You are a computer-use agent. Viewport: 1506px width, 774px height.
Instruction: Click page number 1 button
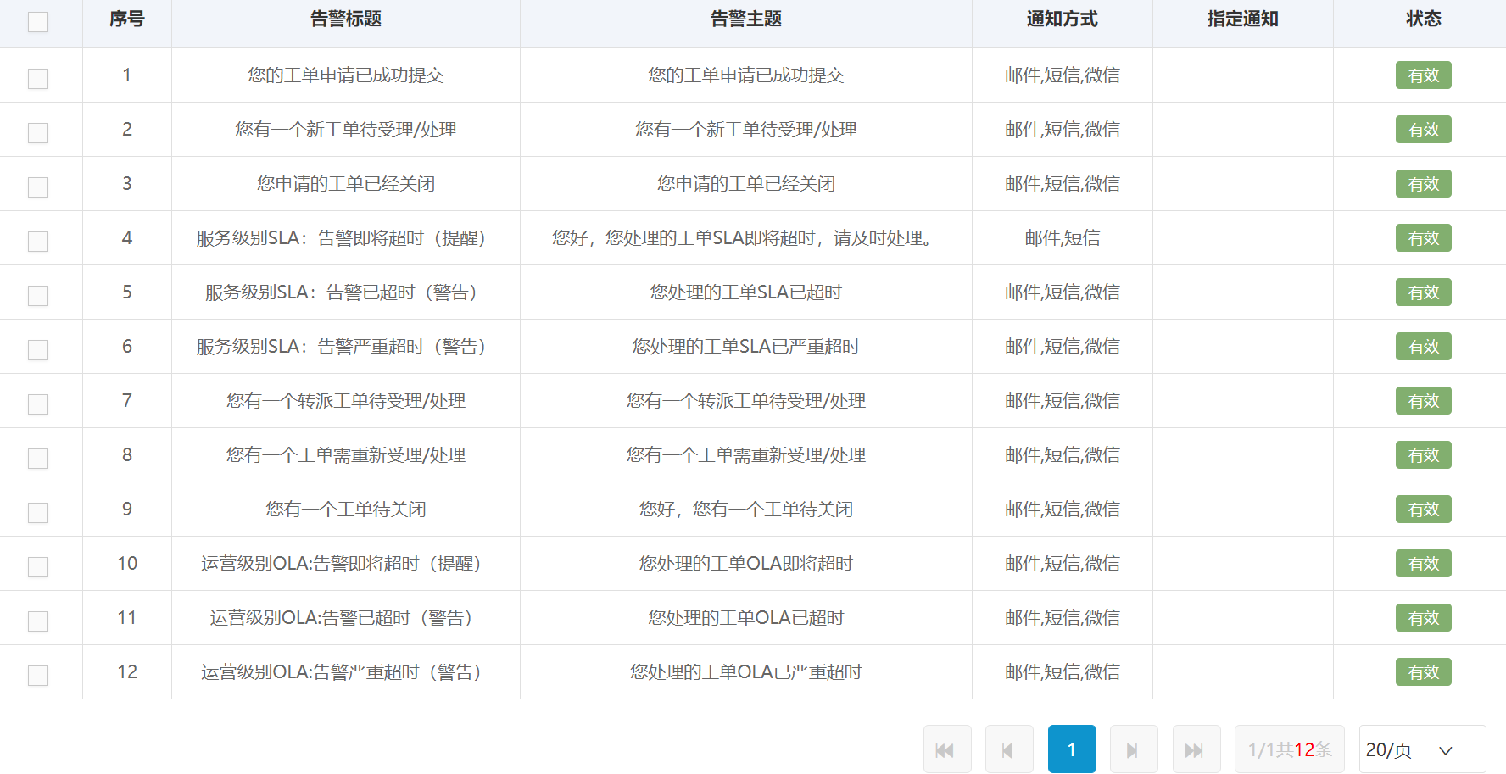pyautogui.click(x=1071, y=749)
